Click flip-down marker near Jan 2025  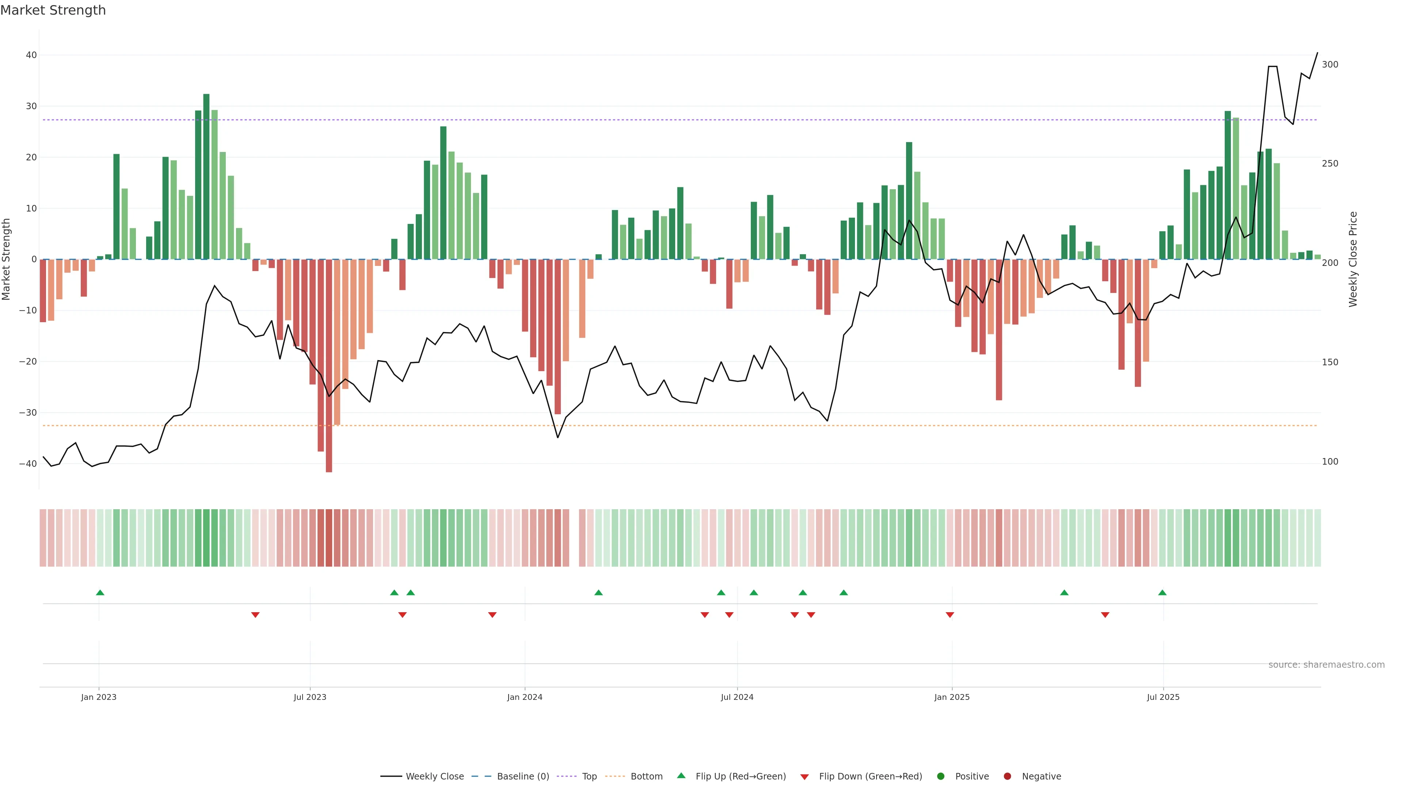950,615
